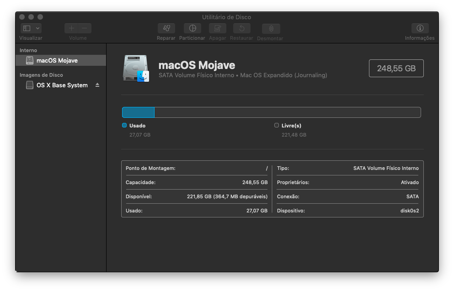Click the empty free portion of storage bar
Viewport: 454px width, 291px height.
(x=288, y=112)
